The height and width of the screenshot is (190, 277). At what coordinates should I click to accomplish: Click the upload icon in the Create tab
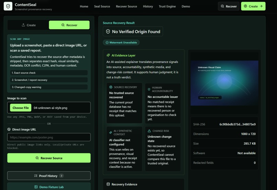(23, 25)
